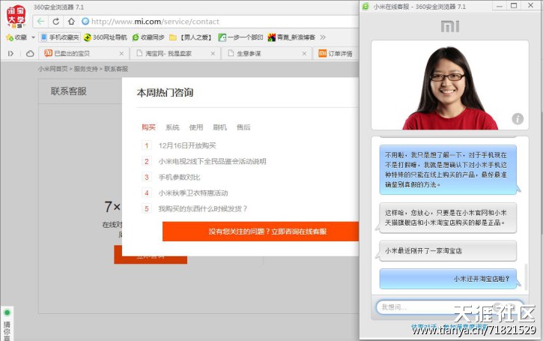
Task: Open 小米电视2线下全民品鉴会活动说明 question
Action: coord(212,161)
